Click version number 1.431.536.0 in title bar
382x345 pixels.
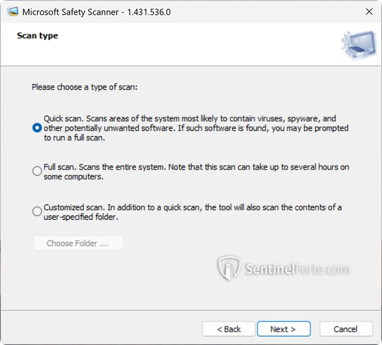pos(149,12)
